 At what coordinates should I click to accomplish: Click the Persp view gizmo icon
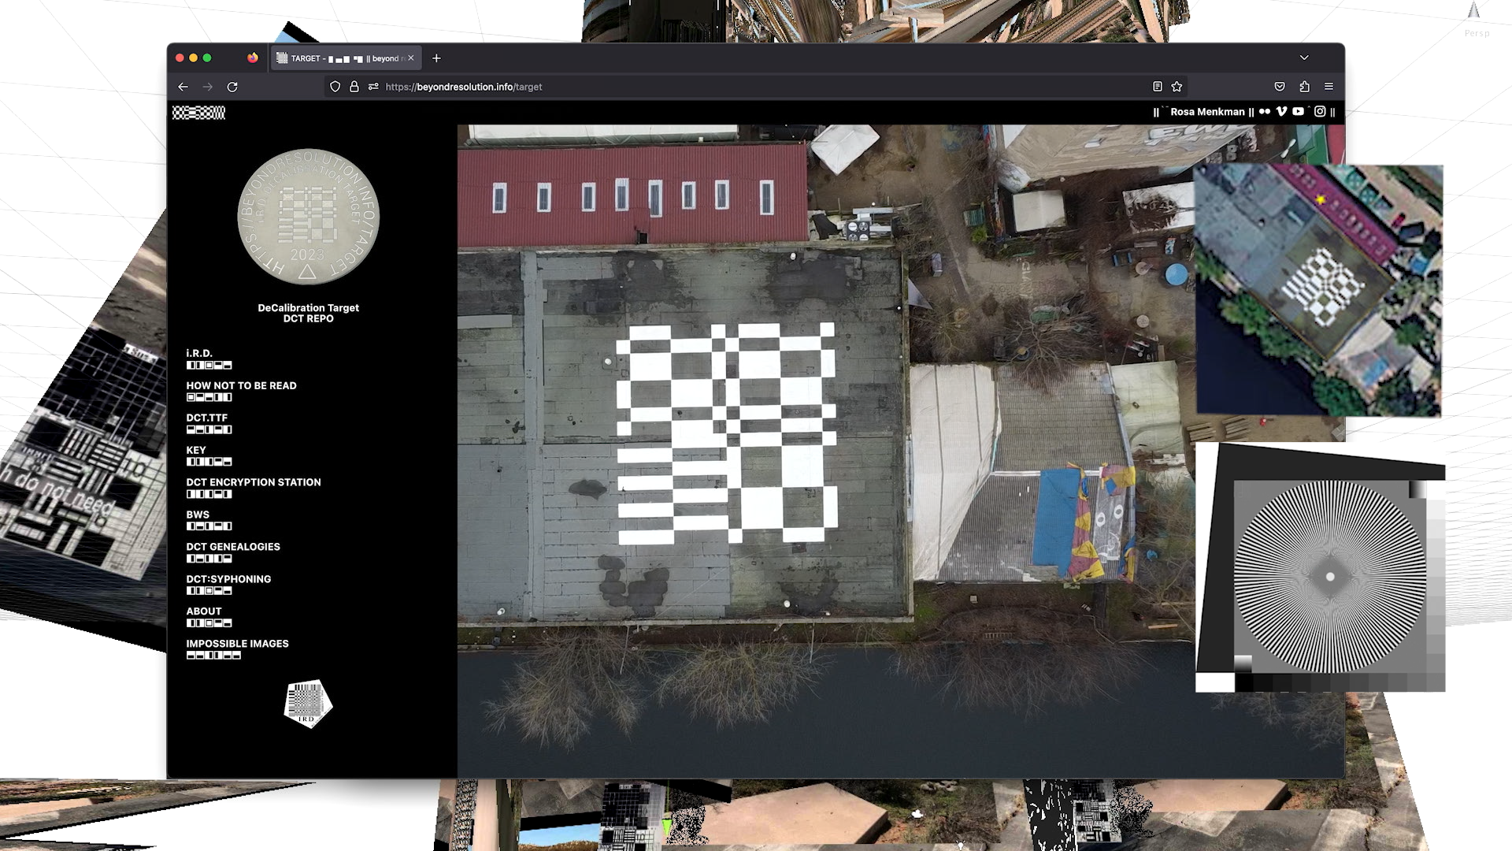click(x=1474, y=10)
